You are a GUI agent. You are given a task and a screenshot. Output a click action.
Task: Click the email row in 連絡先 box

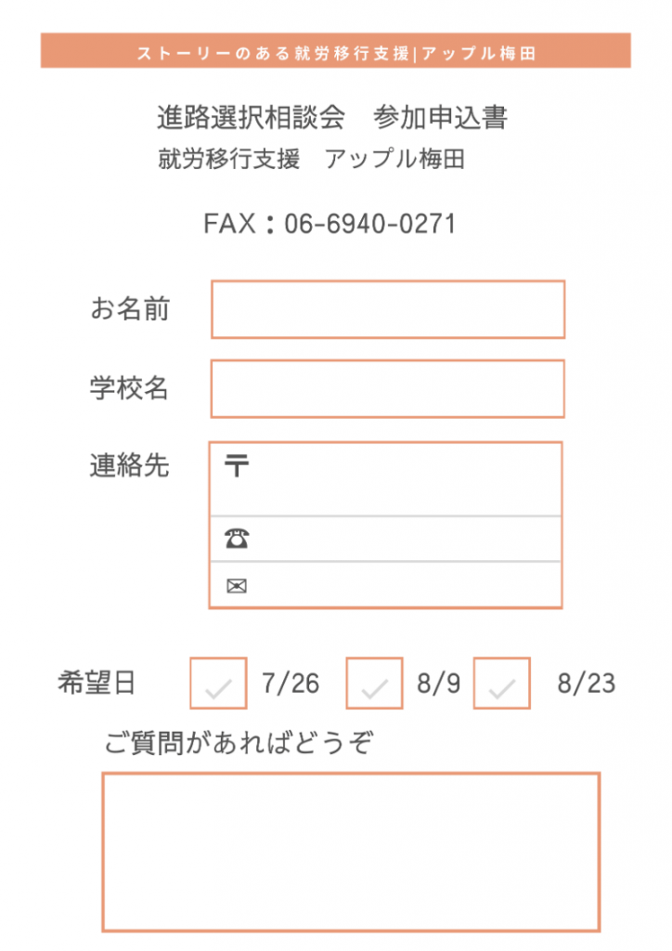pyautogui.click(x=385, y=585)
